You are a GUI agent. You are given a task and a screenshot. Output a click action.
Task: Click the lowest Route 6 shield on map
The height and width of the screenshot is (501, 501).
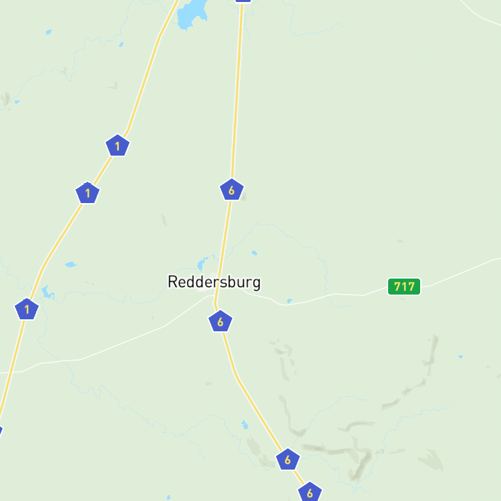(x=310, y=492)
